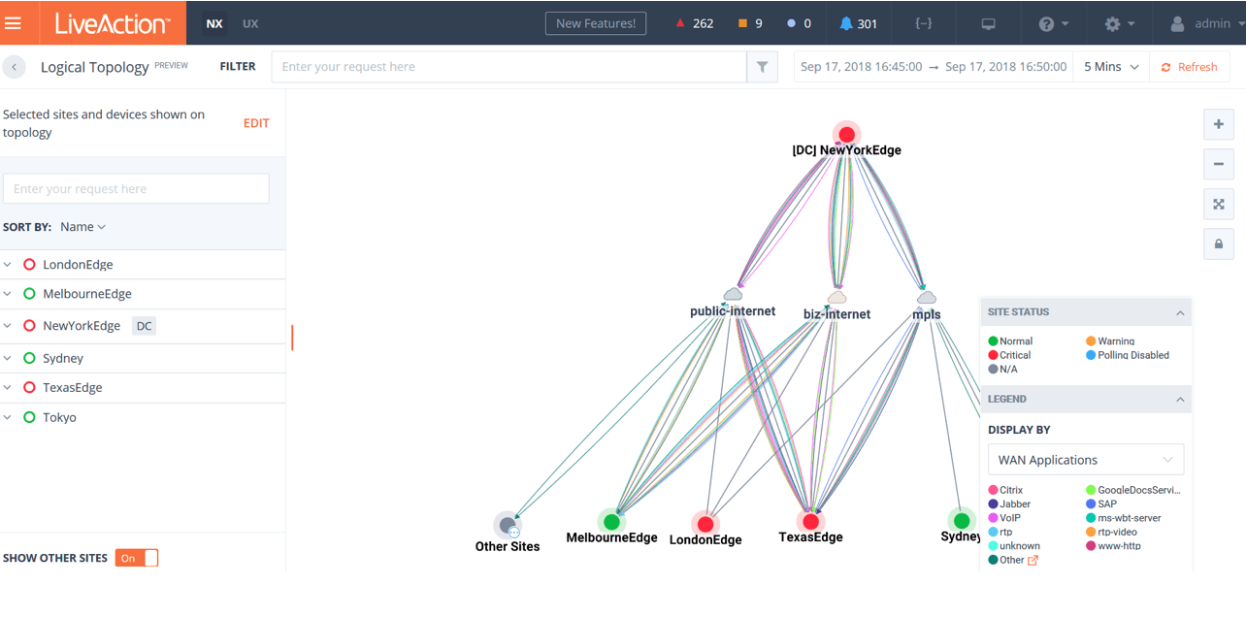Click the filter funnel icon
Viewport: 1246px width, 617px height.
tap(762, 67)
